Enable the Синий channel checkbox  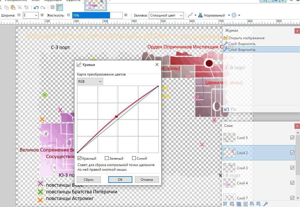point(134,158)
